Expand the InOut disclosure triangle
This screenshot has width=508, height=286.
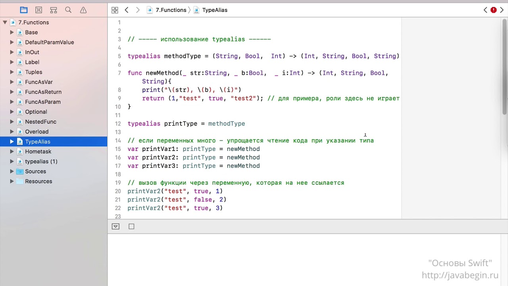click(x=12, y=52)
